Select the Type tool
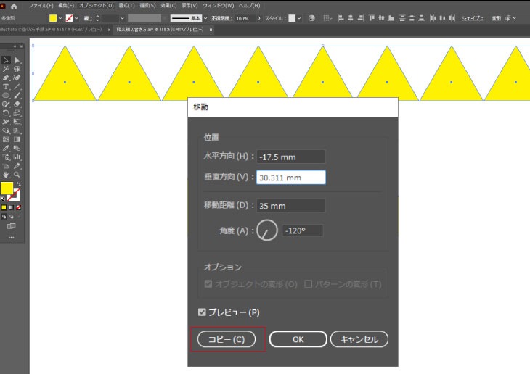 [6, 86]
